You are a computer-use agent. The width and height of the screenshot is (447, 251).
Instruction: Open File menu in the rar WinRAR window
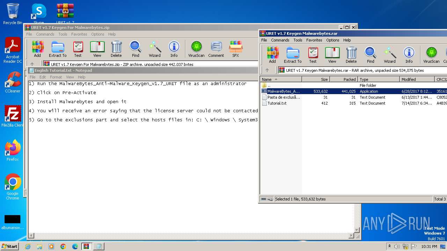[x=264, y=40]
